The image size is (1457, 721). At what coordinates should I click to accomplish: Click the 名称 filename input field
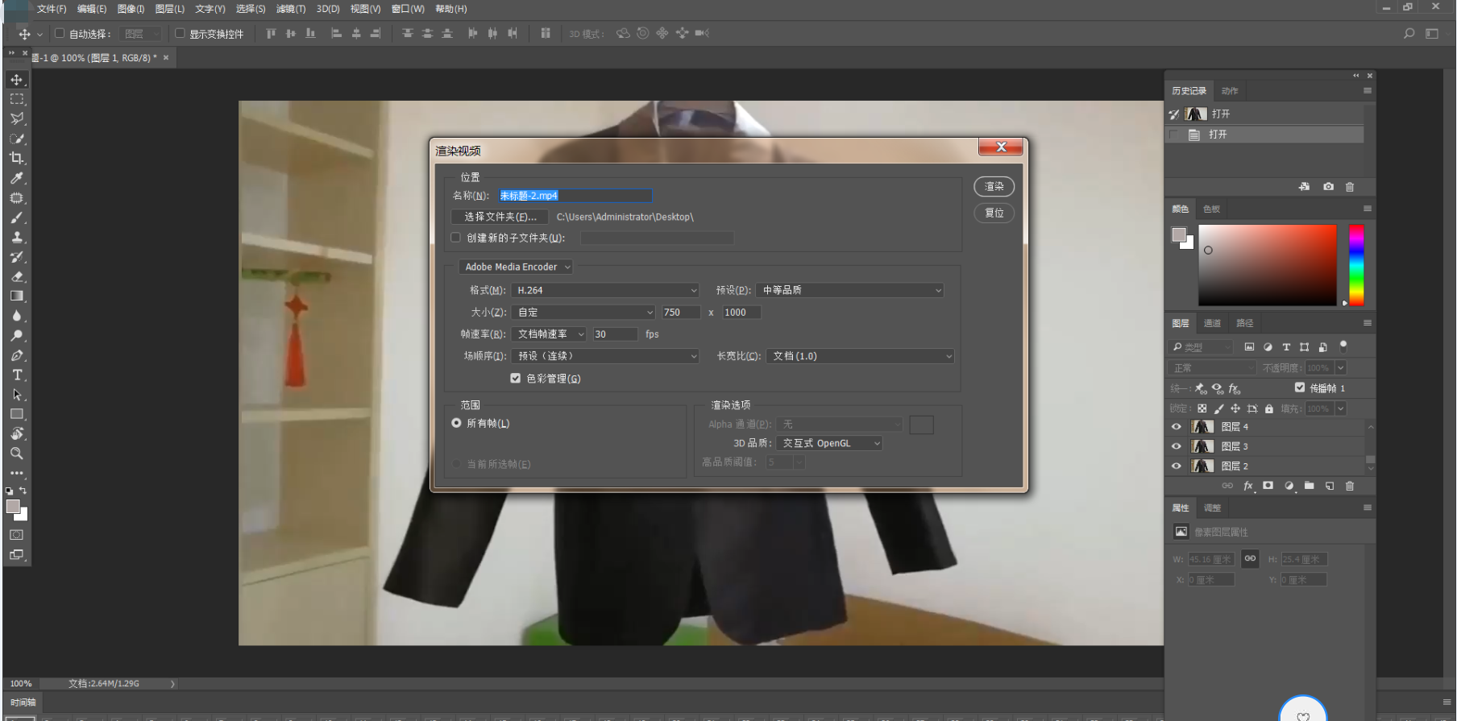[x=575, y=196]
